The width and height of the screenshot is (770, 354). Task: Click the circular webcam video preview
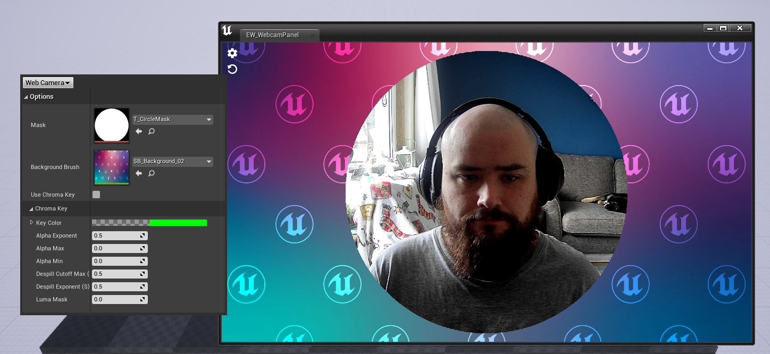pos(487,192)
